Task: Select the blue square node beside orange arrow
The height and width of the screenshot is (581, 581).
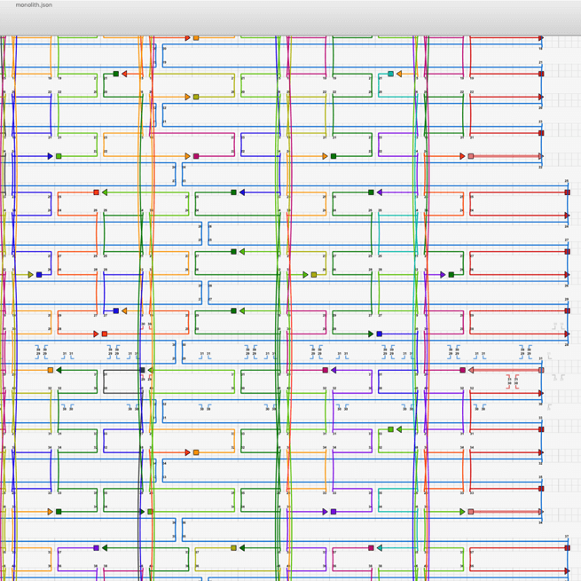Action: point(115,310)
